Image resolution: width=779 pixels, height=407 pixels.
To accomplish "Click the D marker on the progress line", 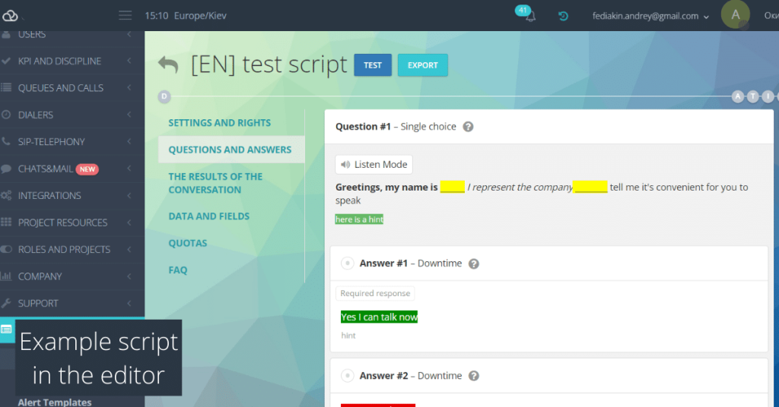I will tap(164, 96).
